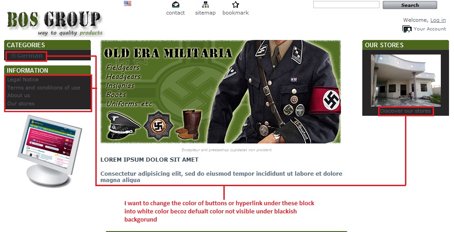This screenshot has height=232, width=454.
Task: Select the US flag language icon
Action: pyautogui.click(x=128, y=4)
